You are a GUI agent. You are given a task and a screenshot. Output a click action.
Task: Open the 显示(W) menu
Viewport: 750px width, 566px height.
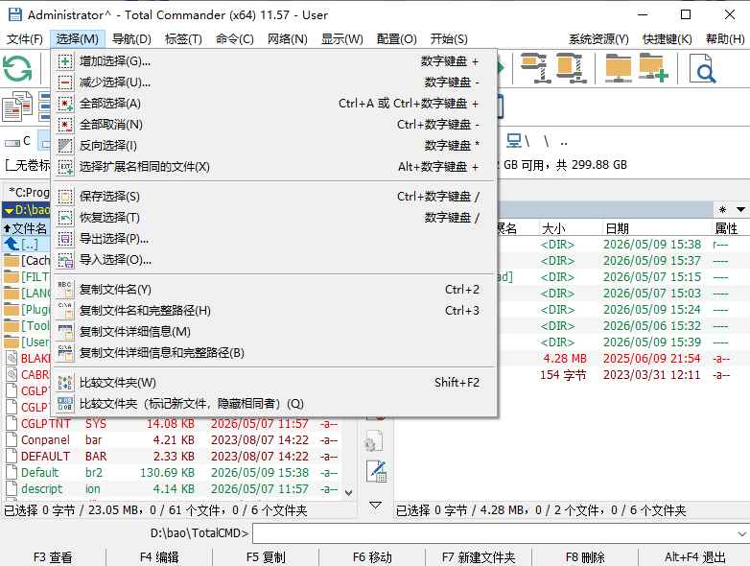342,38
